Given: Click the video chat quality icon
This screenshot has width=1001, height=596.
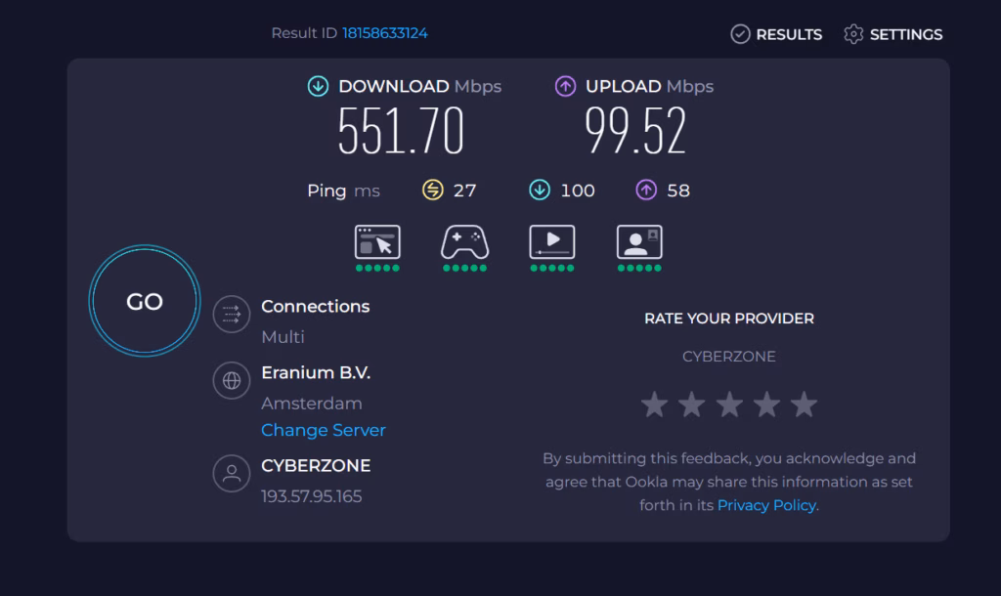Looking at the screenshot, I should click(639, 242).
